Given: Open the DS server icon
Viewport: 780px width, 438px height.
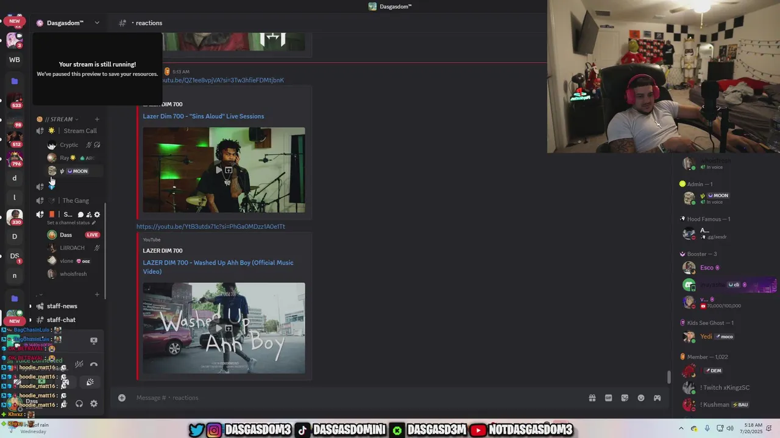Looking at the screenshot, I should 15,256.
